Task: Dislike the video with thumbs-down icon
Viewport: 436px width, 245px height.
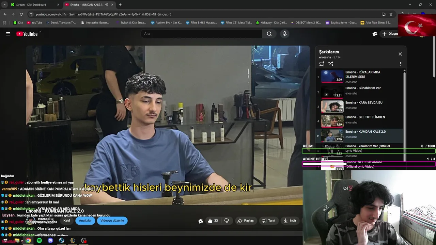Action: click(x=227, y=221)
